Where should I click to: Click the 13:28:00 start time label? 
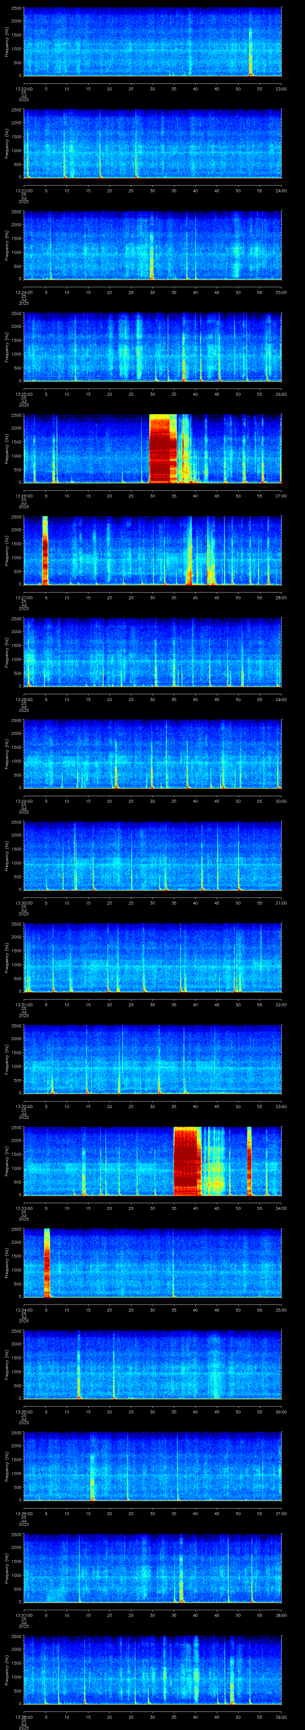click(24, 699)
